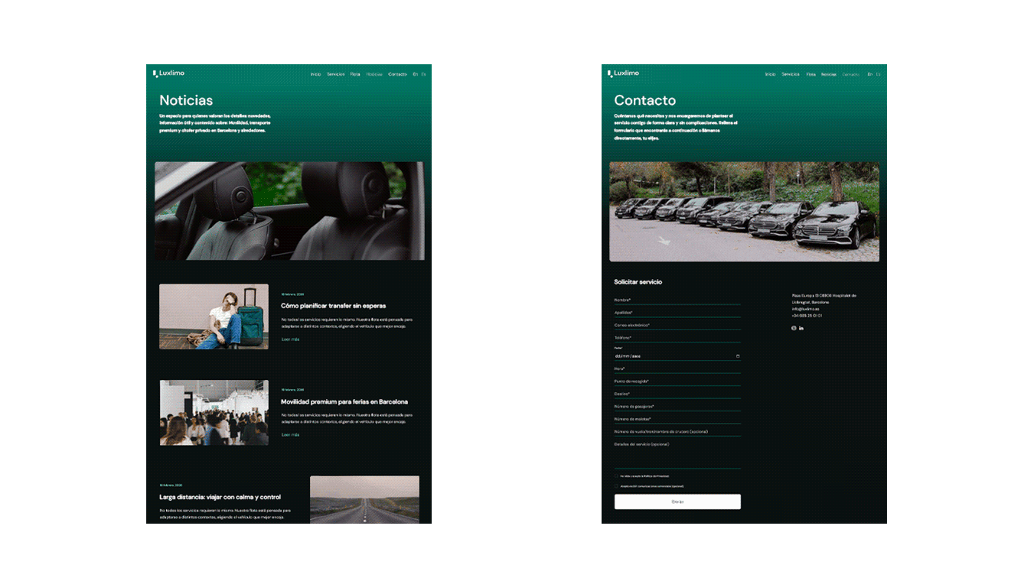Select Noticias in the Contacto page navbar
1034x581 pixels.
pyautogui.click(x=828, y=74)
